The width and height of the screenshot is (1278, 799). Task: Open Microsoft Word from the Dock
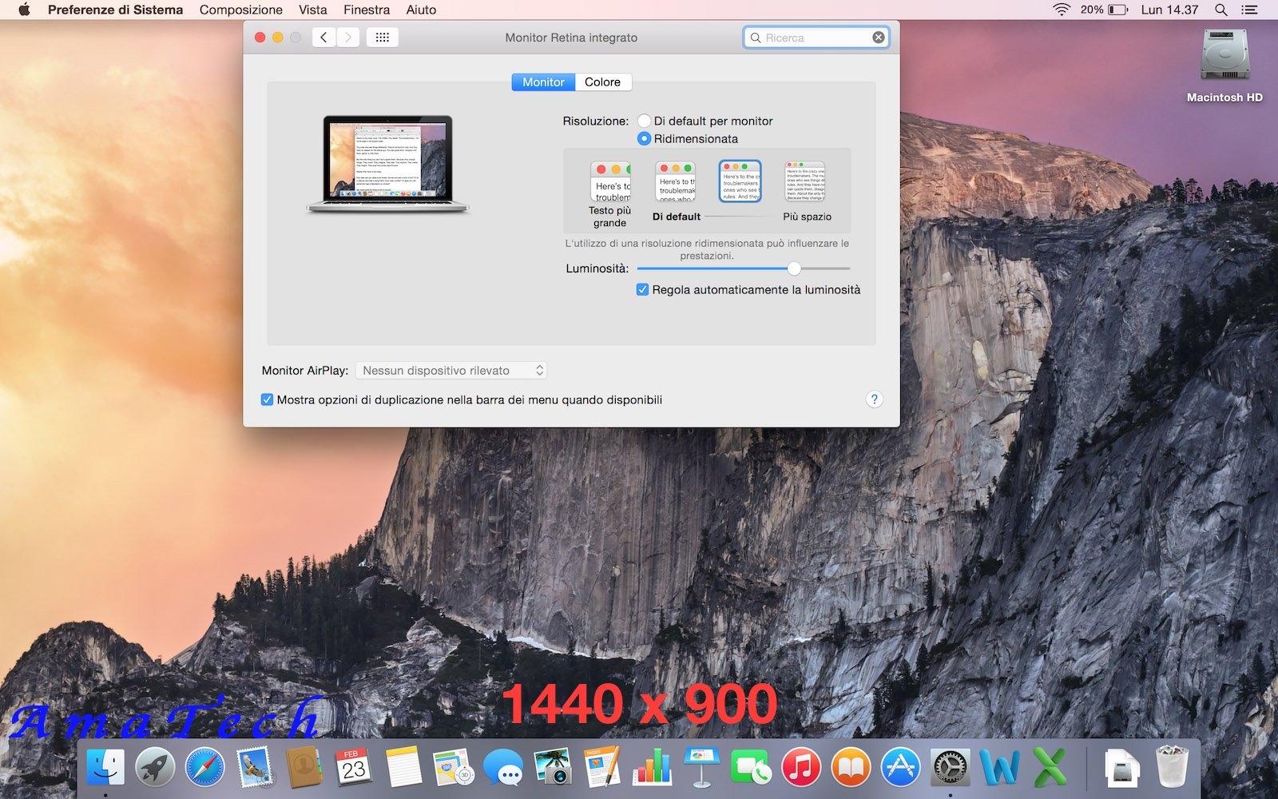[1000, 765]
